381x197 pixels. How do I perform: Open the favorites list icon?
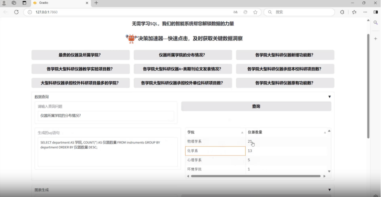point(354,12)
